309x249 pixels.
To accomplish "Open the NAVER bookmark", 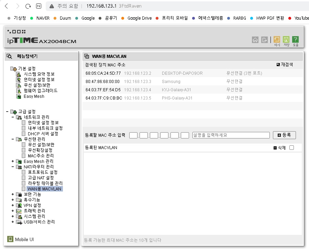I will coord(43,18).
